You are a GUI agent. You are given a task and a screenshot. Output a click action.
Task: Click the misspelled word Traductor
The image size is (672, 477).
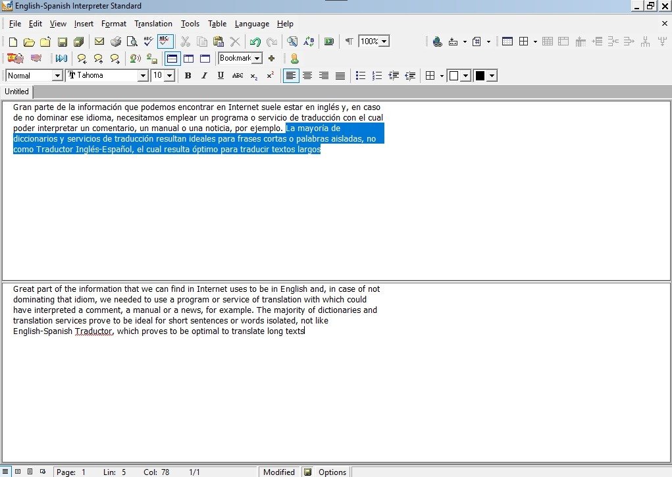[x=93, y=331]
